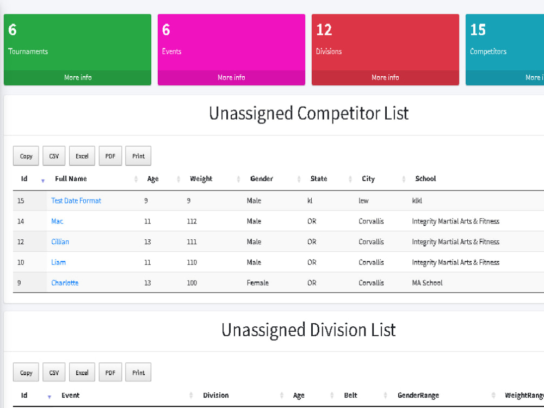This screenshot has height=408, width=544.
Task: Click 'MA School' in Charlotte's row
Action: 427,283
